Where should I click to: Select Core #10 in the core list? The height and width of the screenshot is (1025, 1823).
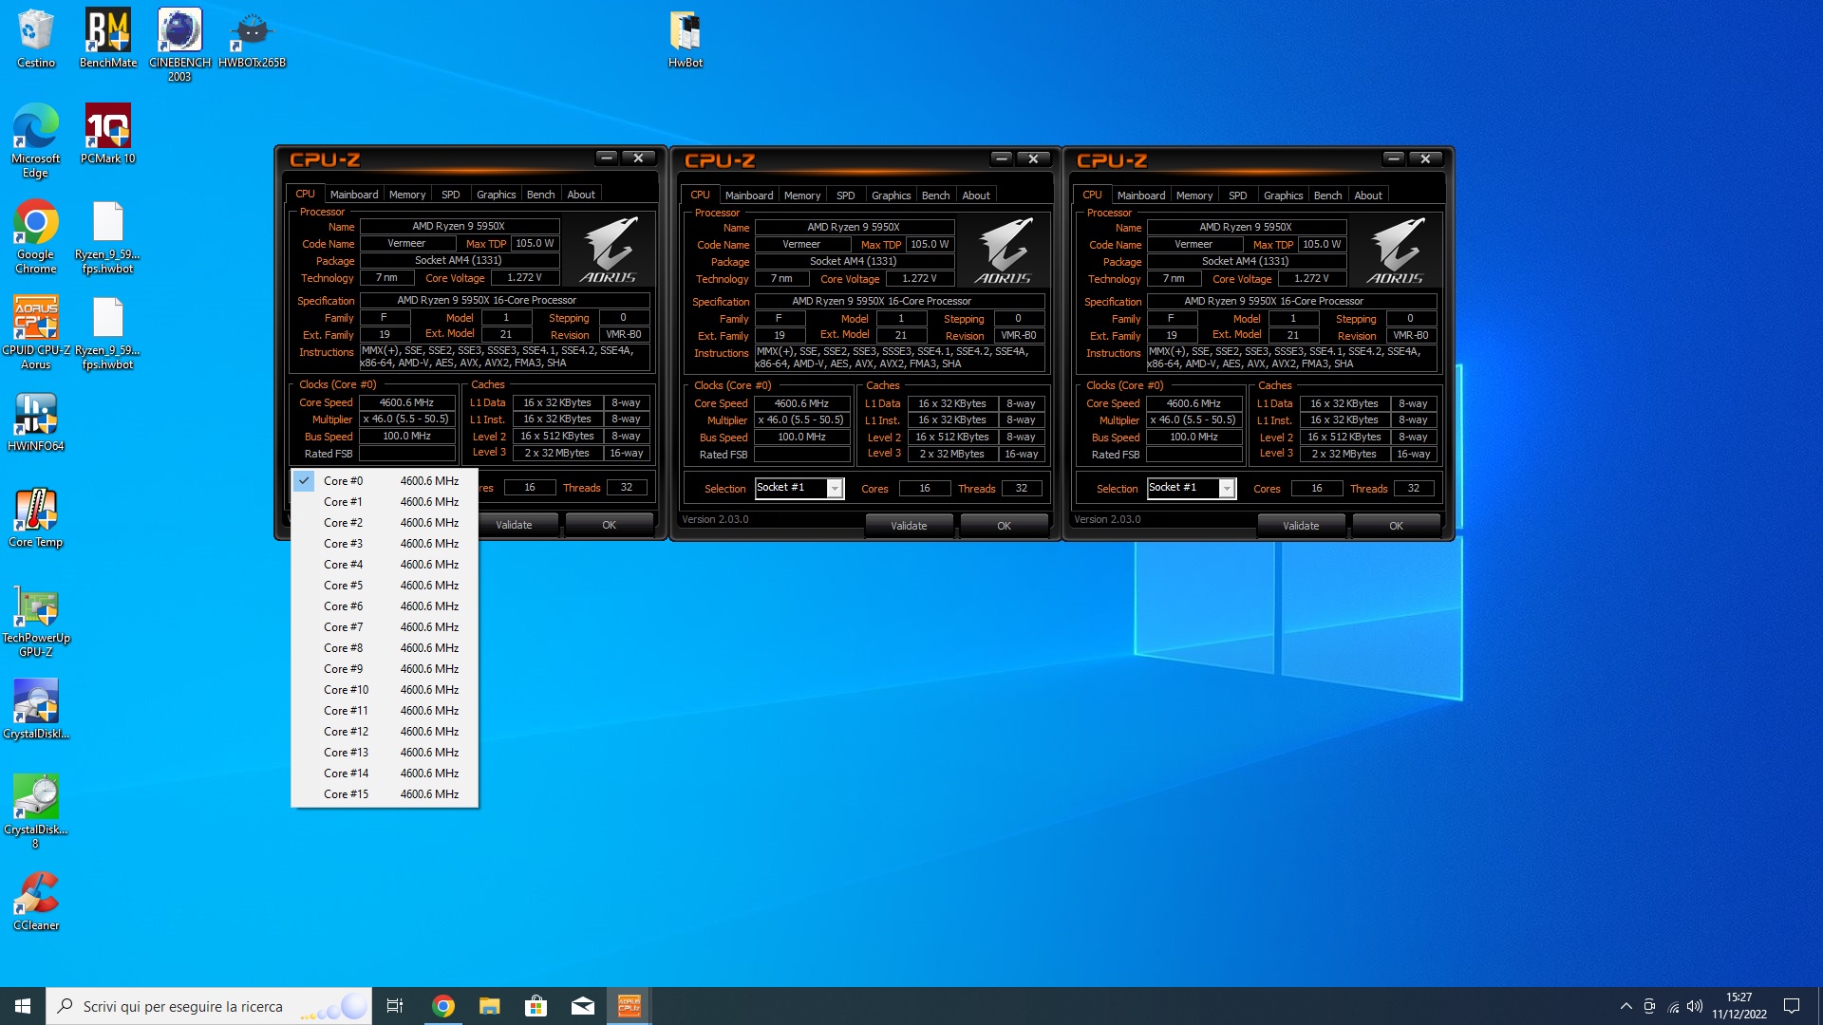coord(385,690)
